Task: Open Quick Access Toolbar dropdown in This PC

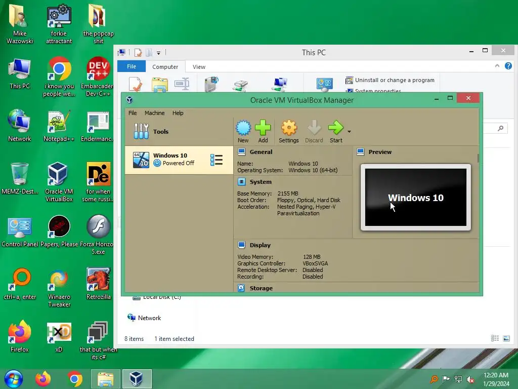Action: coord(158,53)
